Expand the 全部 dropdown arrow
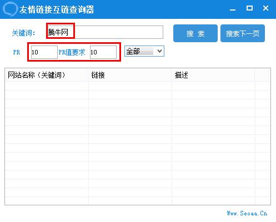The height and width of the screenshot is (222, 276). (x=159, y=51)
